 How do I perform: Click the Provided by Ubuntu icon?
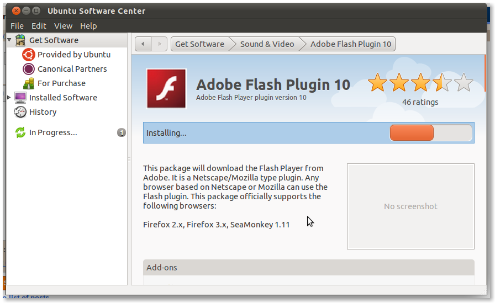click(28, 55)
